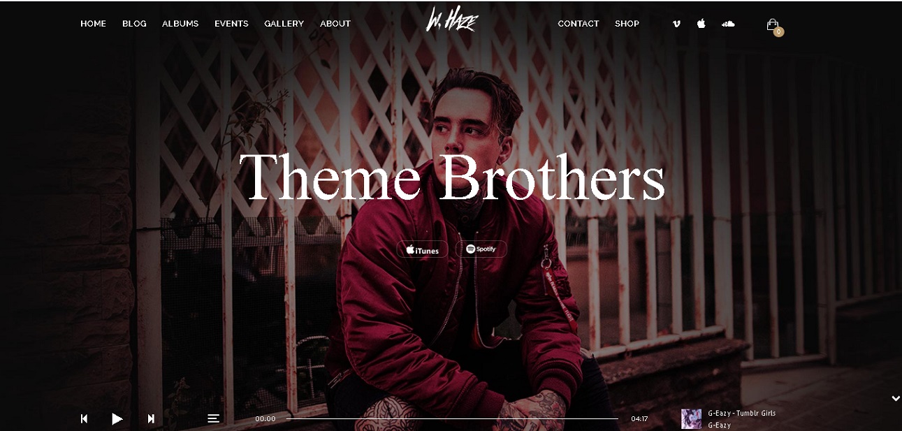The image size is (902, 431).
Task: Skip to the next track
Action: point(151,418)
